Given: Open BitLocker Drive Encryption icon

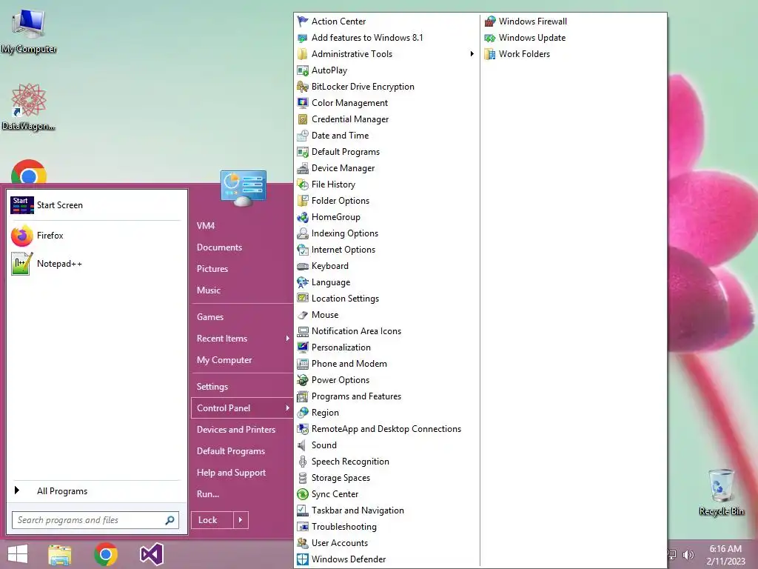Looking at the screenshot, I should [x=303, y=87].
